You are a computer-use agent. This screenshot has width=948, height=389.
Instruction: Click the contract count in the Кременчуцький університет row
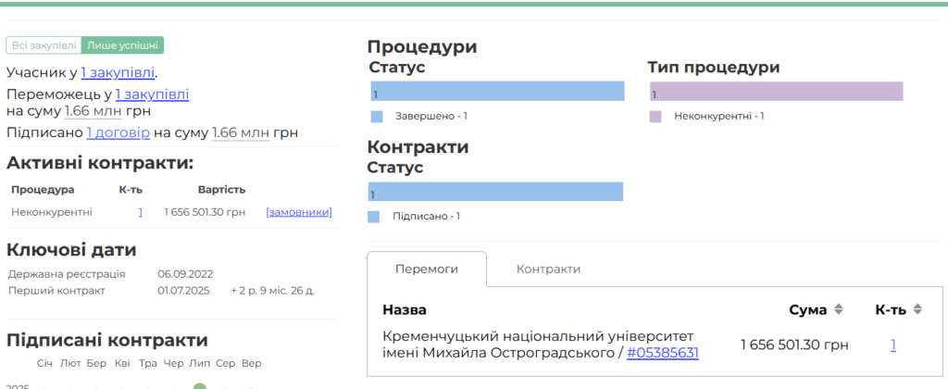coord(893,345)
